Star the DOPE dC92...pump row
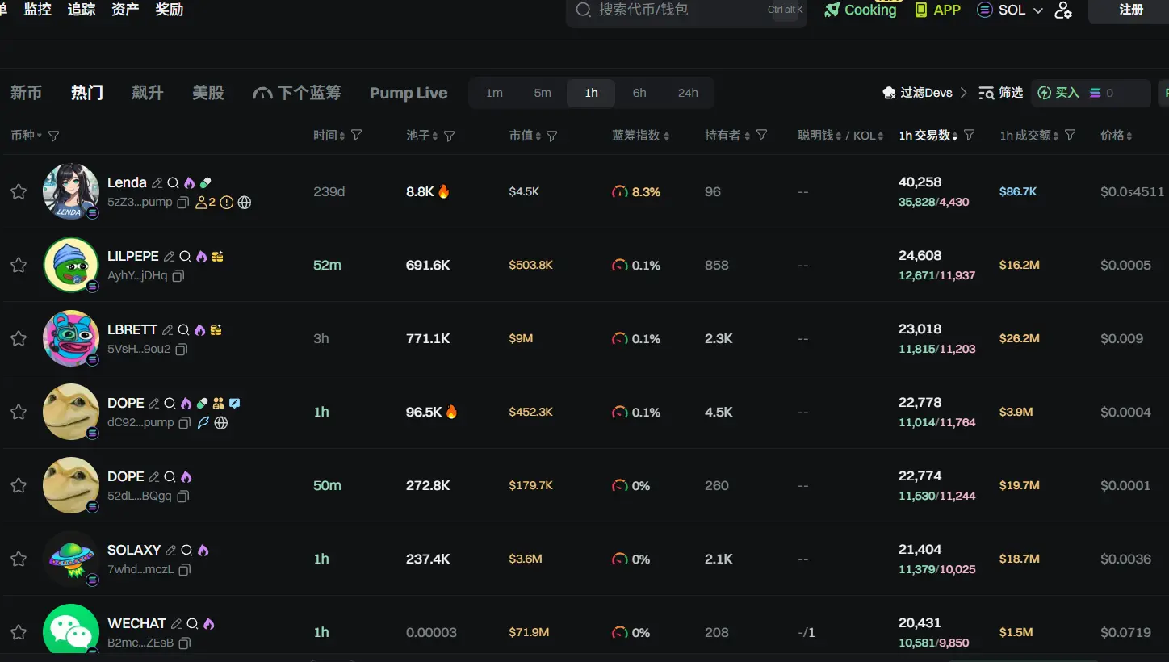1169x662 pixels. (19, 412)
